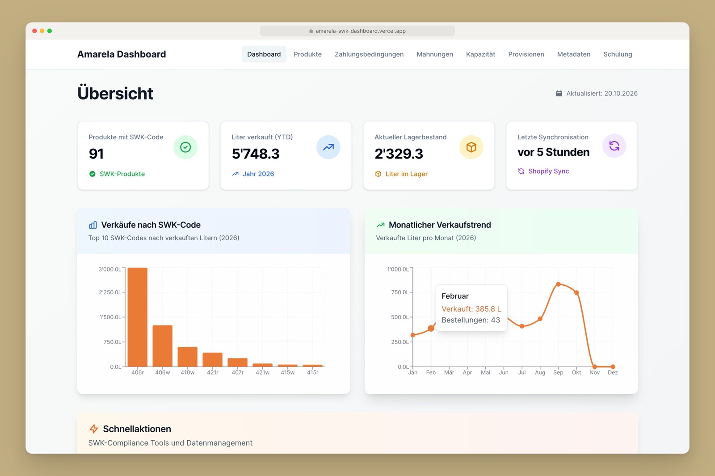Click the purple sync icon in Letzte Synchronisation card
The width and height of the screenshot is (715, 476).
[x=614, y=146]
